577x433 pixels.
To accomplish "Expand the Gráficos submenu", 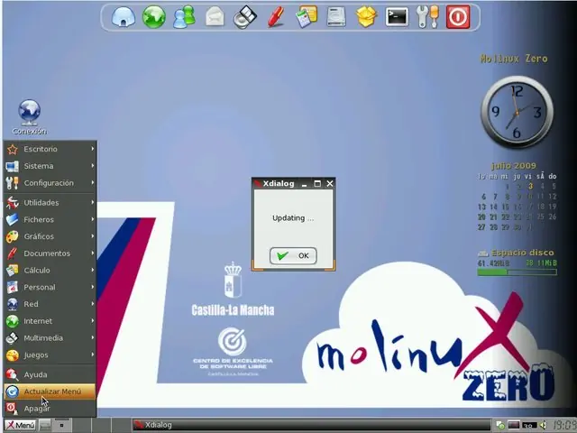I will pos(50,236).
